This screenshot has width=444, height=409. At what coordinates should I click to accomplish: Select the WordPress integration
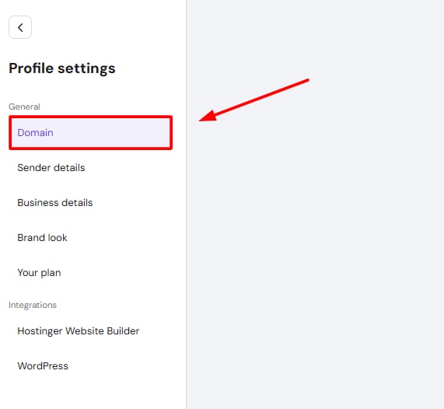(91, 366)
